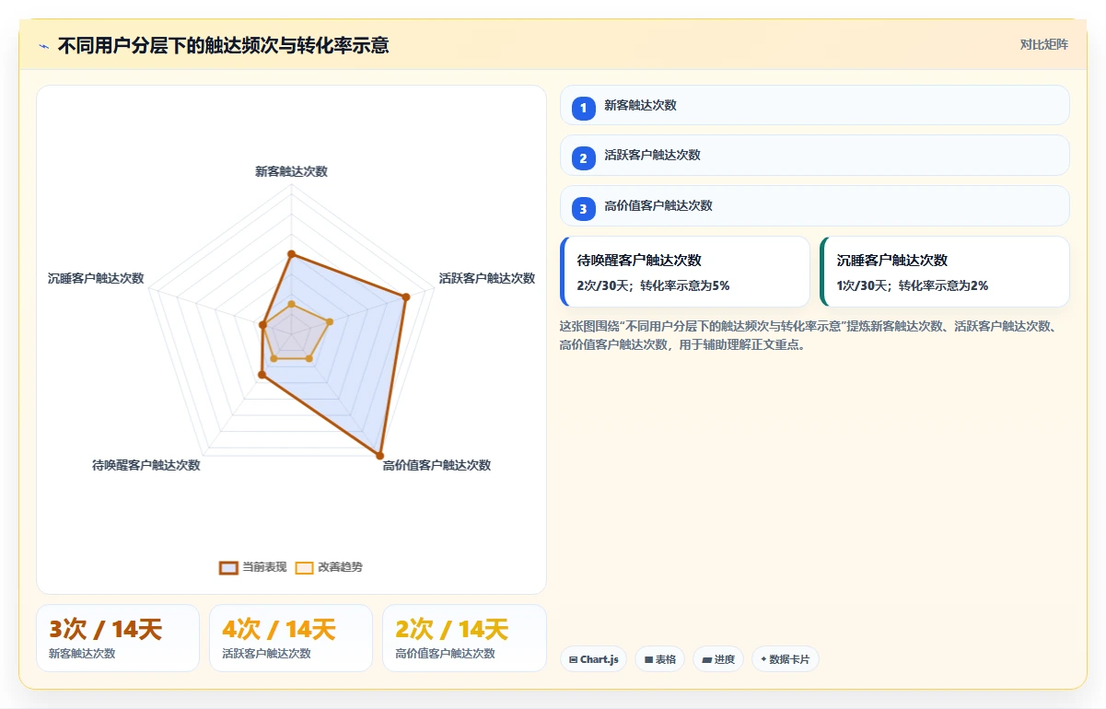Image resolution: width=1106 pixels, height=709 pixels.
Task: Click the 对比矩阵 label in header
Action: coord(1044,45)
